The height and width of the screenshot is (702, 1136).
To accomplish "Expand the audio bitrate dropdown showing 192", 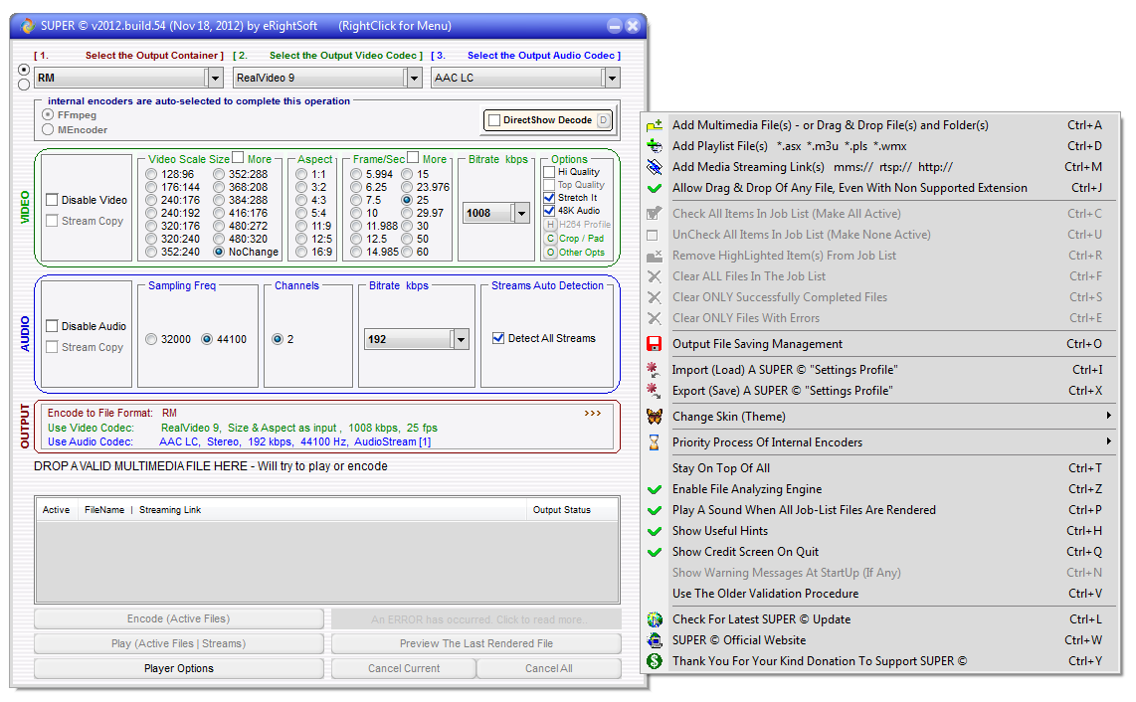I will click(461, 339).
